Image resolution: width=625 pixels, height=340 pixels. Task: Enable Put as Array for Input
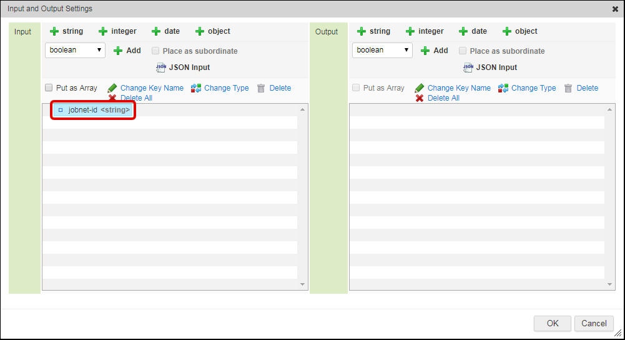tap(49, 88)
